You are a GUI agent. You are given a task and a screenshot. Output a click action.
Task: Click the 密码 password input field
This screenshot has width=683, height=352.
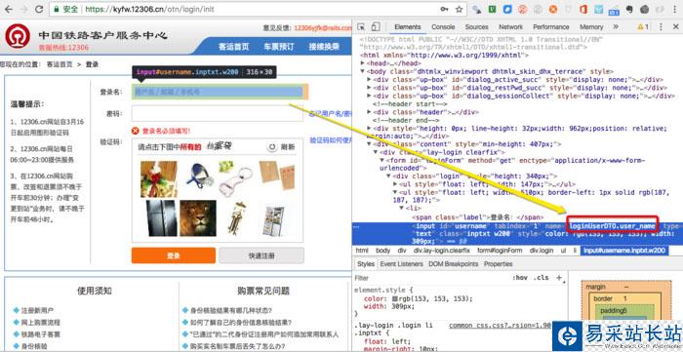point(218,113)
